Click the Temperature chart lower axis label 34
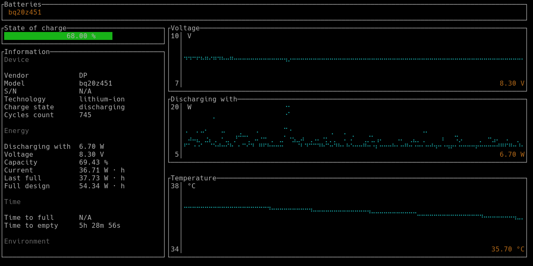 pos(175,249)
